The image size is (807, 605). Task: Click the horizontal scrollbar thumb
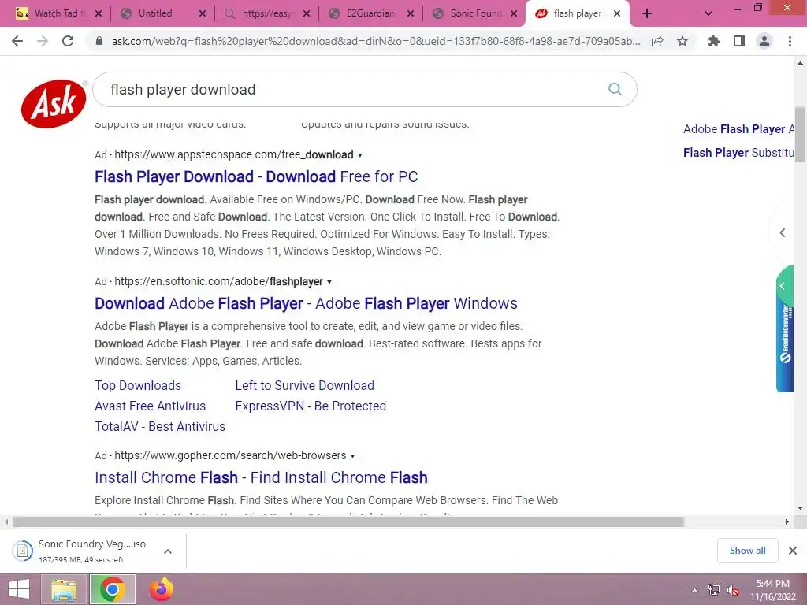(x=348, y=521)
